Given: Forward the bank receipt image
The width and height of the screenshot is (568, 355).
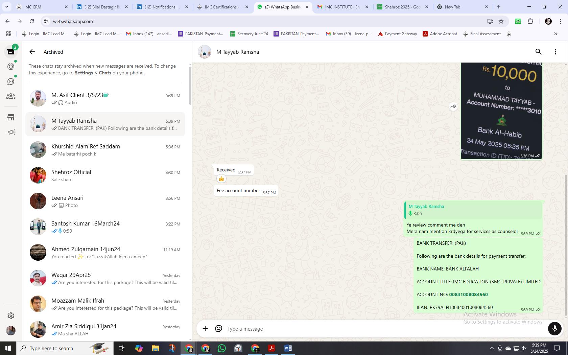Looking at the screenshot, I should point(453,106).
